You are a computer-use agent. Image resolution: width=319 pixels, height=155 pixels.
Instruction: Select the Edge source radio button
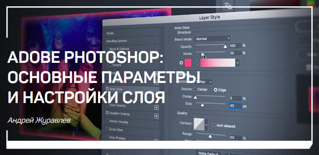[215, 90]
